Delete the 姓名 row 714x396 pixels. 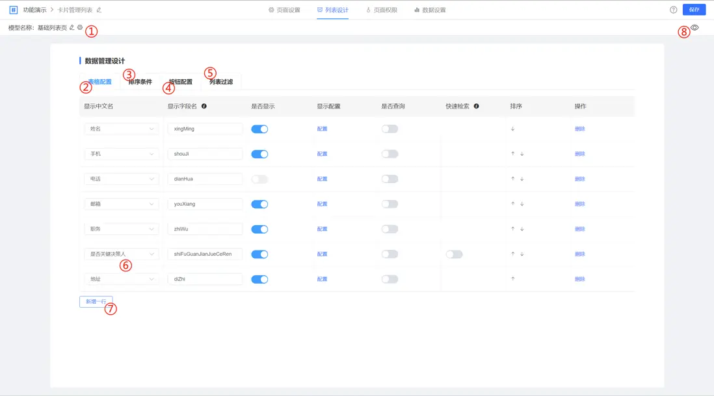pyautogui.click(x=579, y=129)
